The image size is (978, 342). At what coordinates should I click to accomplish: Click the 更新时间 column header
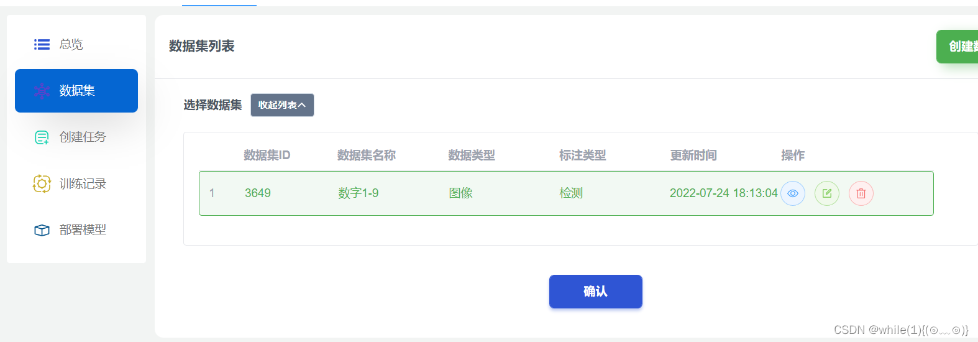coord(693,155)
